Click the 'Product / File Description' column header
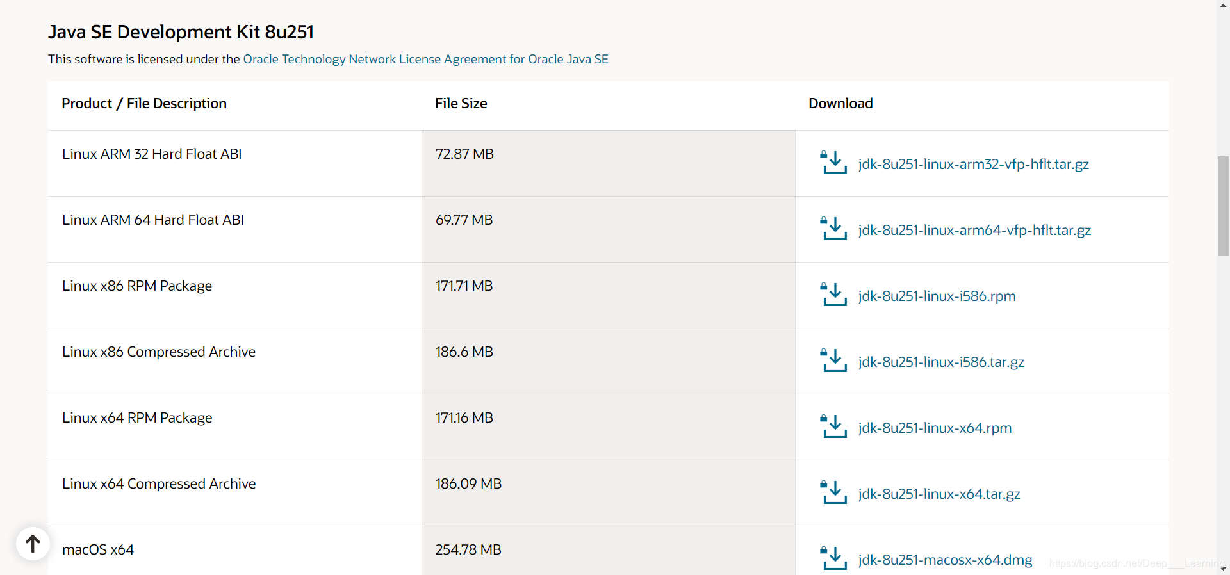 click(x=144, y=103)
